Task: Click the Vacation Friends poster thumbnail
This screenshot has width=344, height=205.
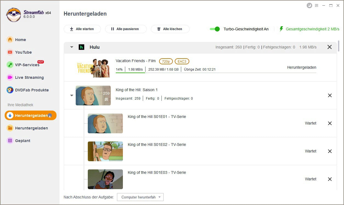Action: (x=93, y=68)
